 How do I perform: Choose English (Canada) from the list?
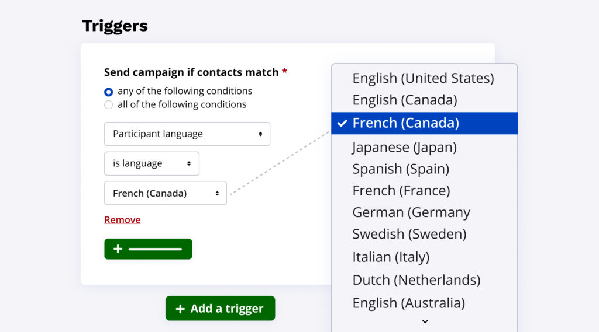coord(405,100)
